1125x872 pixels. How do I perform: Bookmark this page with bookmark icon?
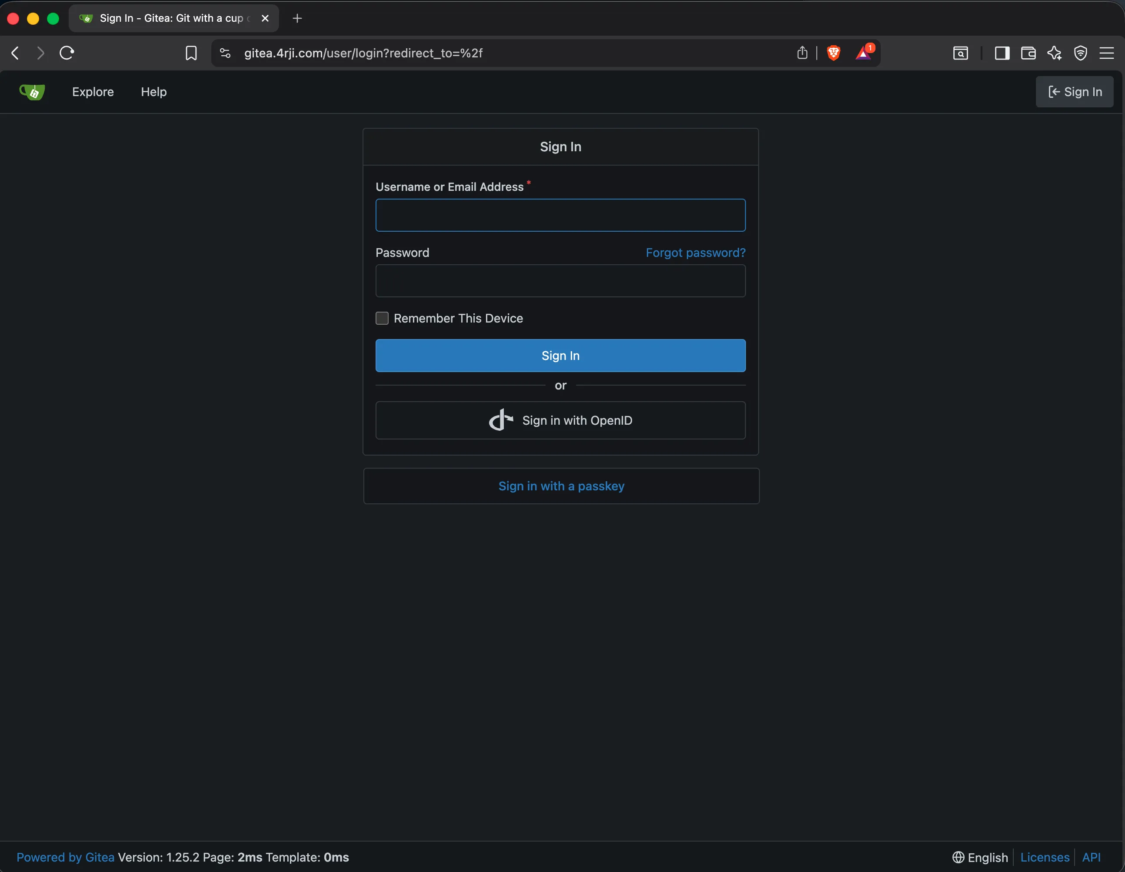[x=190, y=53]
